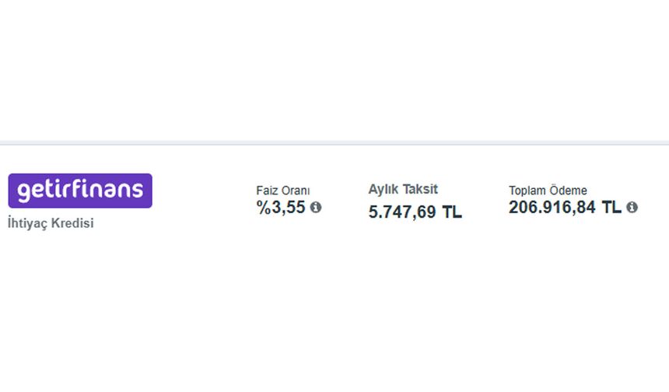Screen dimensions: 669x392
Task: Click the Faiz Oranı heading
Action: click(x=283, y=191)
